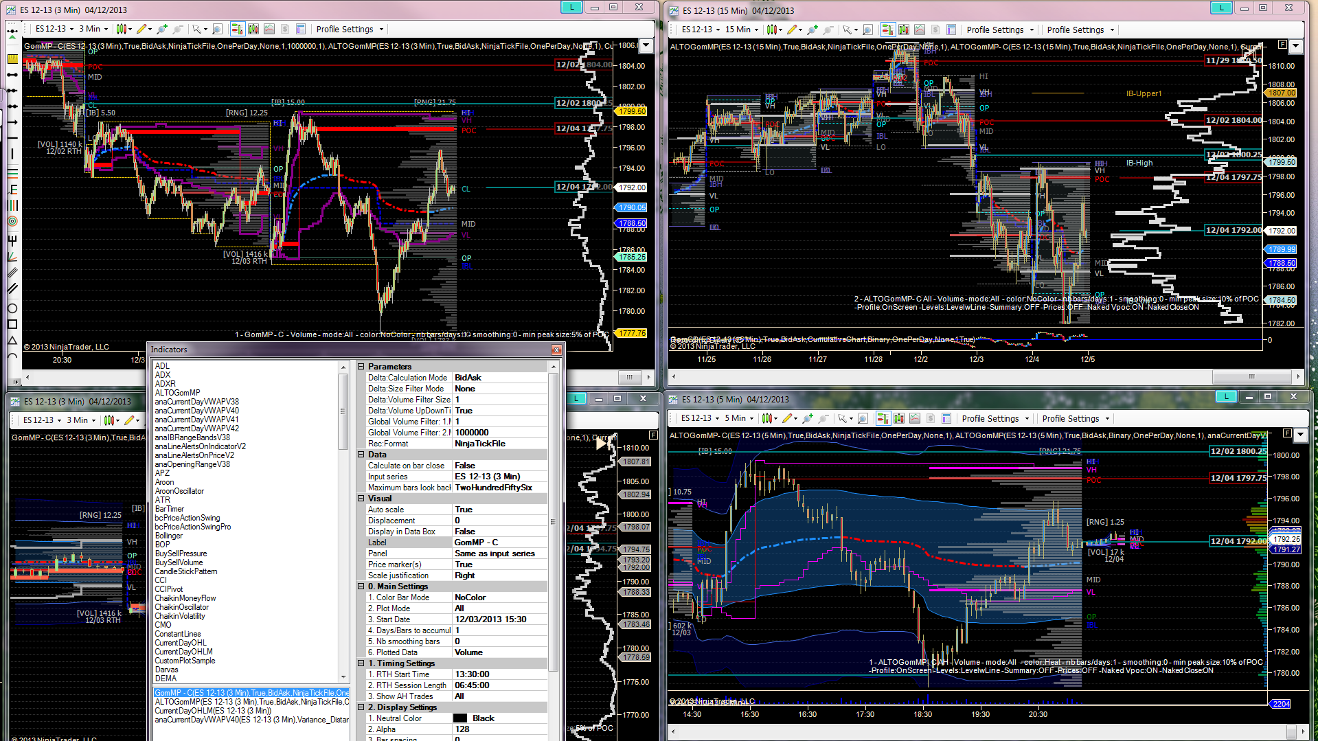The image size is (1318, 741).
Task: Click zoom-in icon in 15 Min chart toolbar
Action: click(813, 30)
